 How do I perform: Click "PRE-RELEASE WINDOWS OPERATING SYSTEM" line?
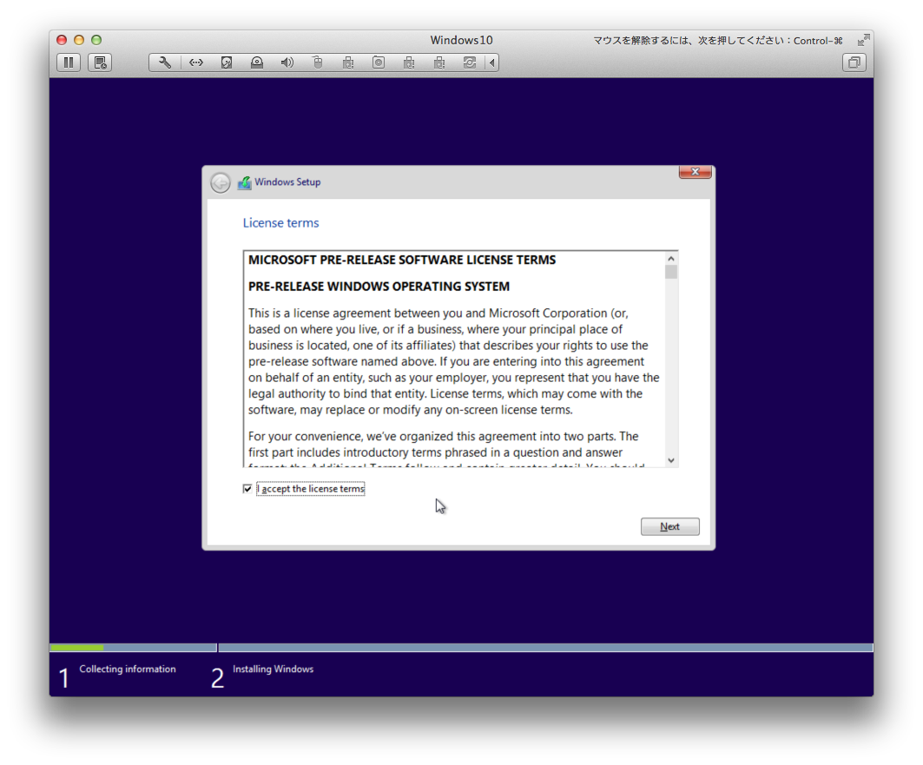(x=379, y=287)
